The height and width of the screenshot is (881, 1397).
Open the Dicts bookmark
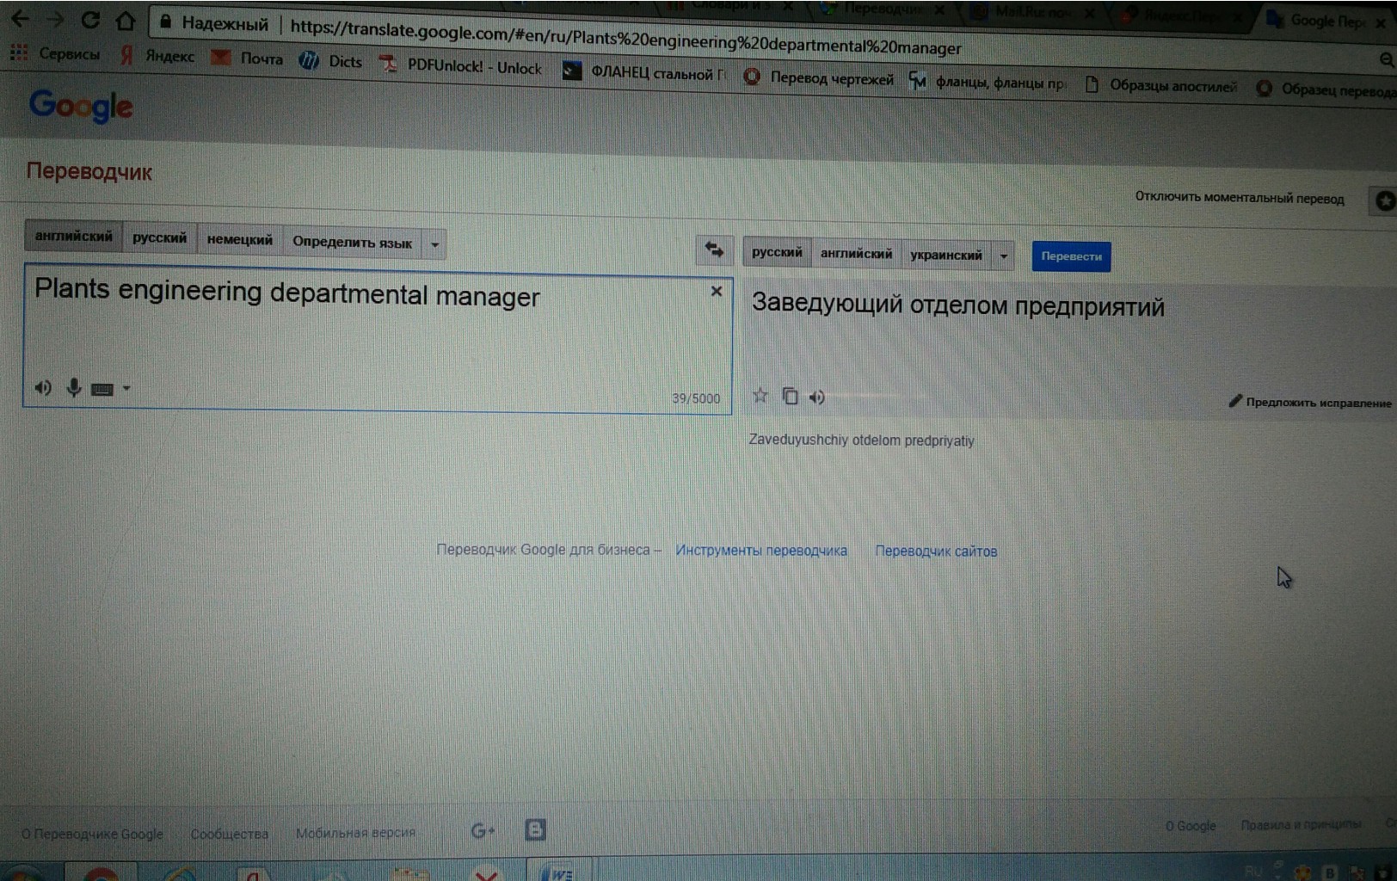[x=331, y=61]
